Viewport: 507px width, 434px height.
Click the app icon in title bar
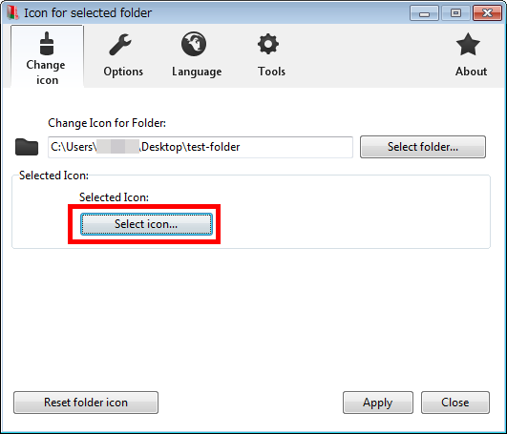pyautogui.click(x=13, y=13)
